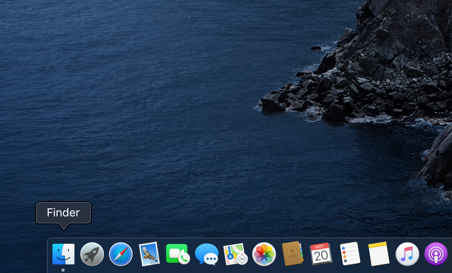Screen dimensions: 452x273
Task: Open Calendar showing May 20
Action: 321,254
